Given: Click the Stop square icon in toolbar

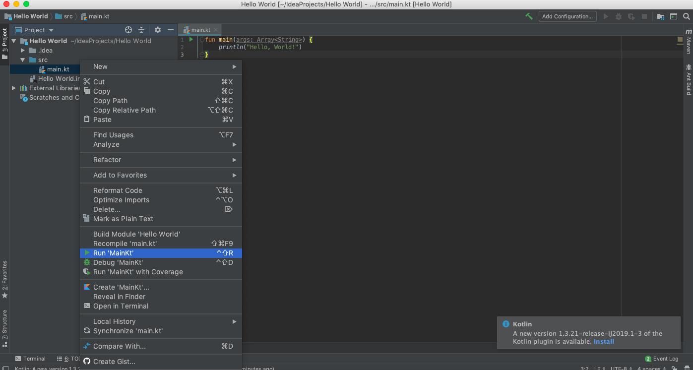Looking at the screenshot, I should point(644,16).
